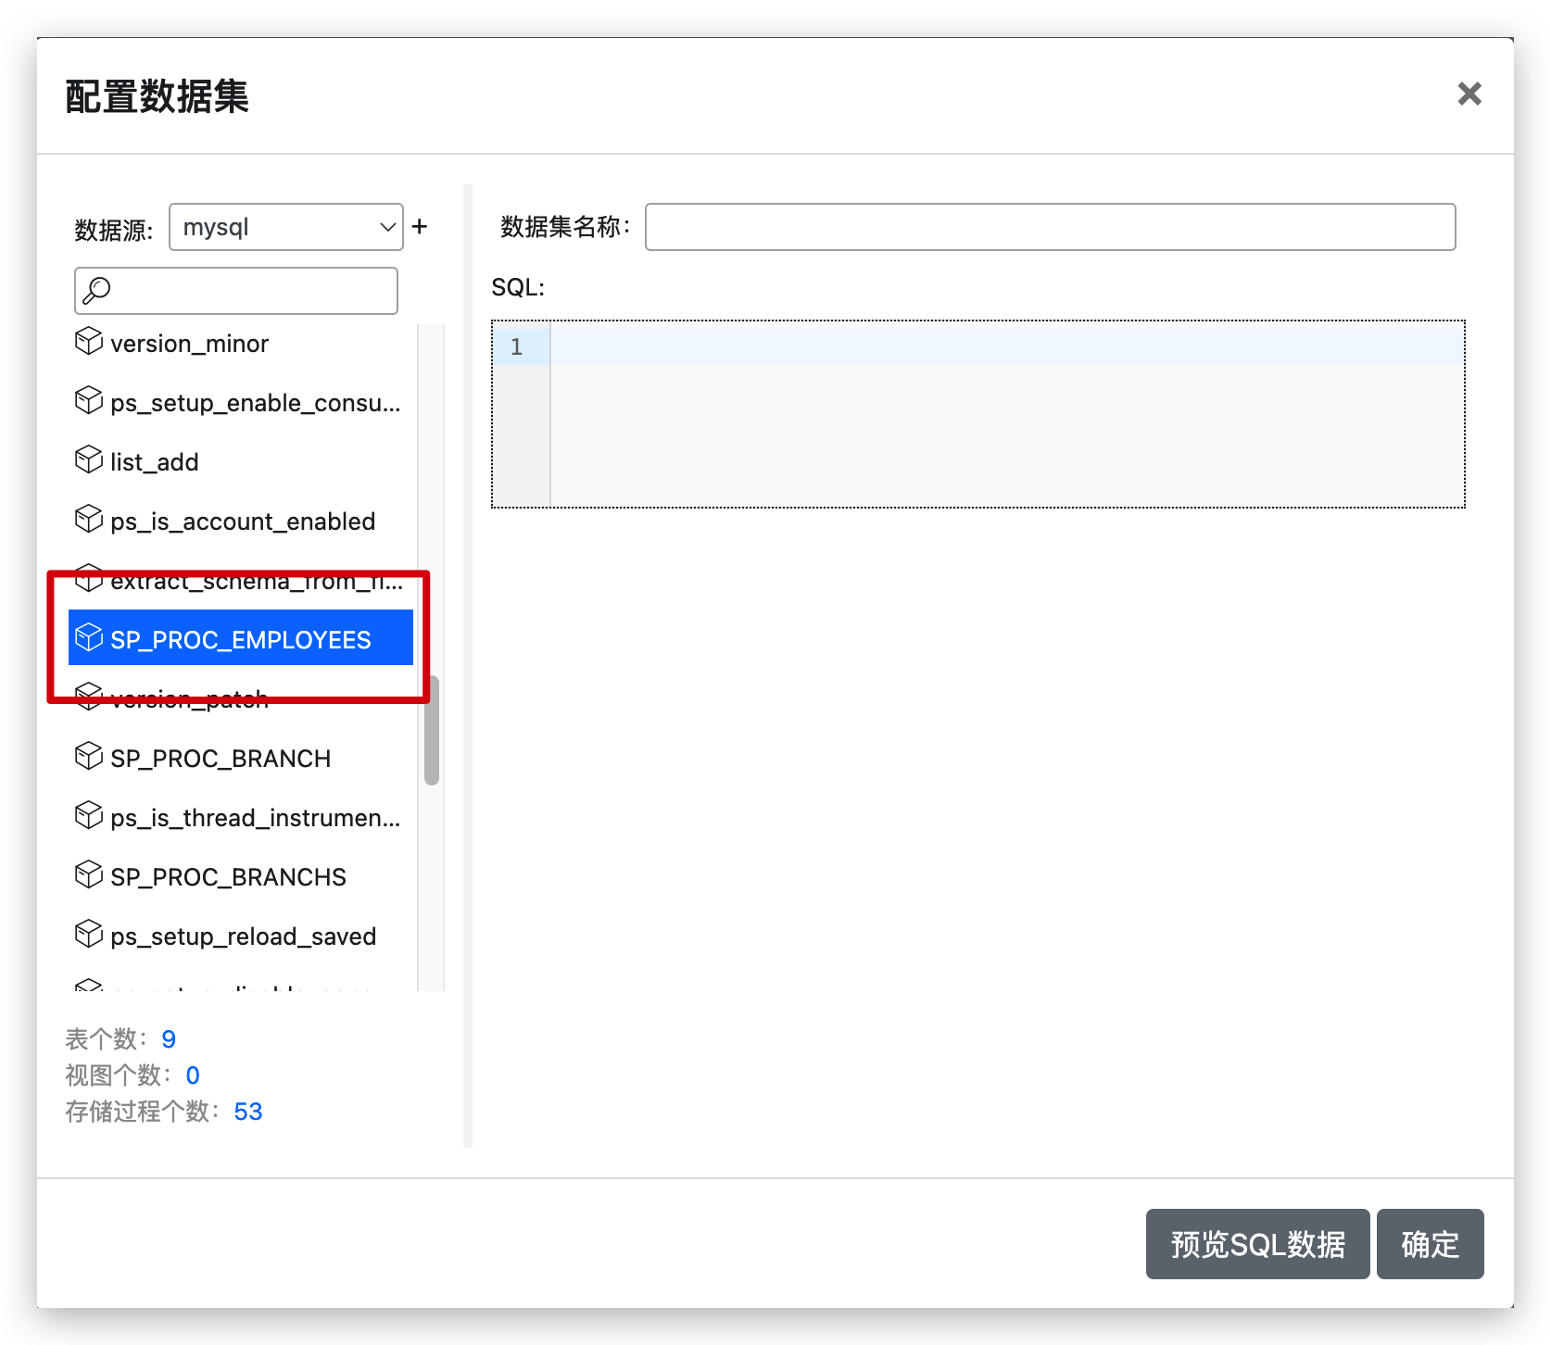Focus the dataset name input field

click(1051, 227)
